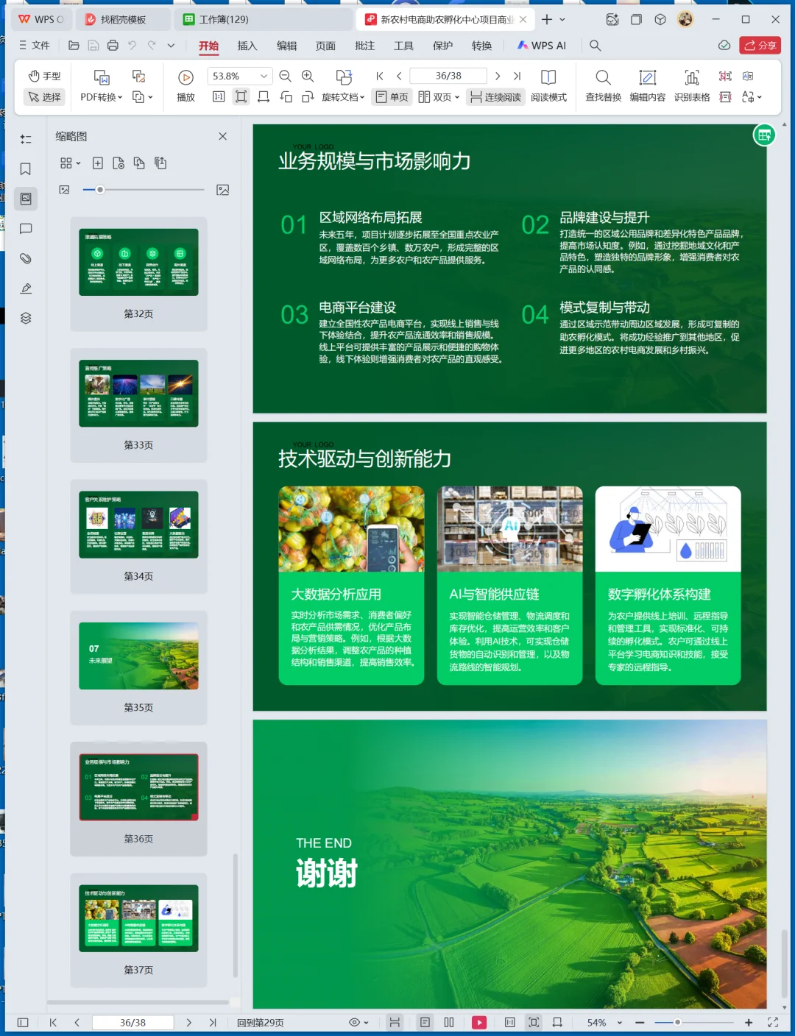Toggle single page (单页) view
The width and height of the screenshot is (795, 1036).
click(392, 97)
